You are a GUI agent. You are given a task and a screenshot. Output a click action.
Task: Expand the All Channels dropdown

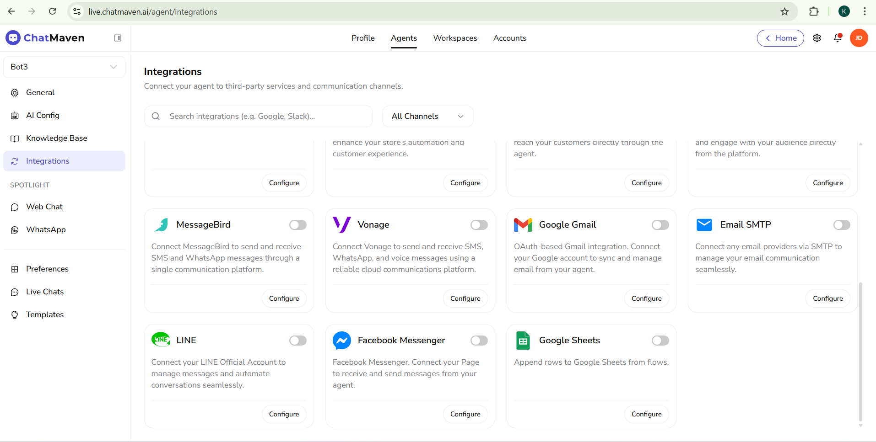pos(427,117)
